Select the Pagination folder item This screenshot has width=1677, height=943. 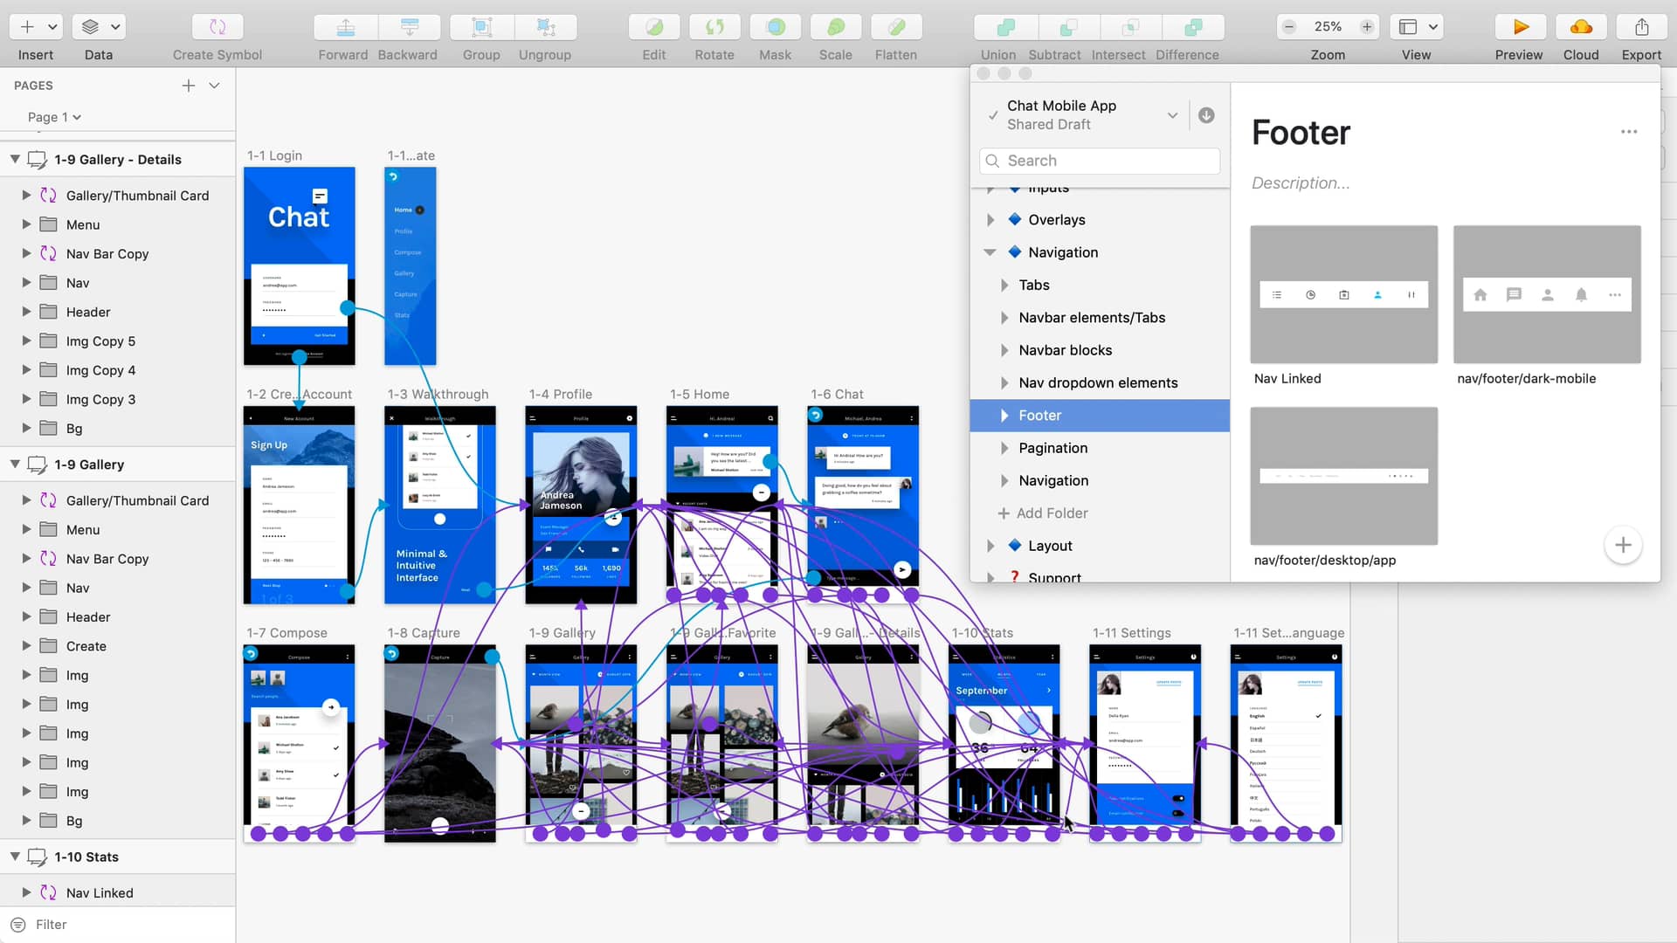point(1052,448)
